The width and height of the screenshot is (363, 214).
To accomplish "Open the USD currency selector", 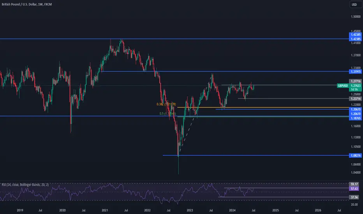I will pyautogui.click(x=356, y=5).
